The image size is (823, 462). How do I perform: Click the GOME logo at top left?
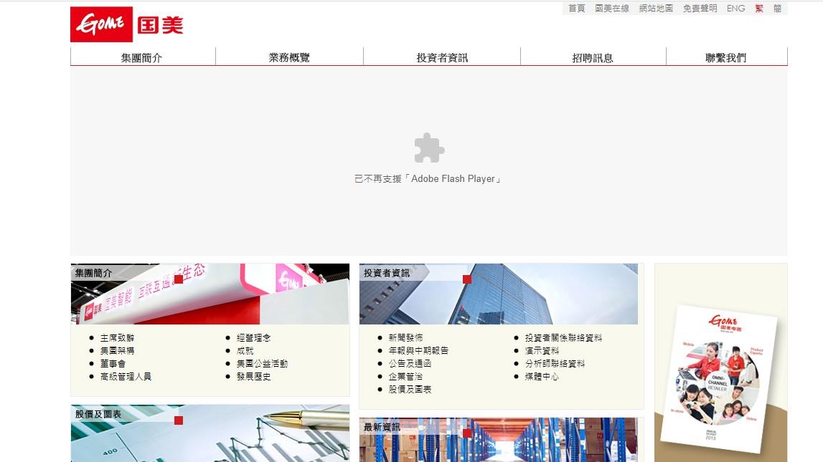[x=128, y=24]
